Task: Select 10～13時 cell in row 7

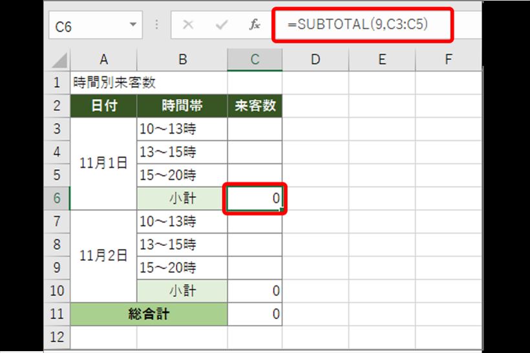Action: click(182, 222)
